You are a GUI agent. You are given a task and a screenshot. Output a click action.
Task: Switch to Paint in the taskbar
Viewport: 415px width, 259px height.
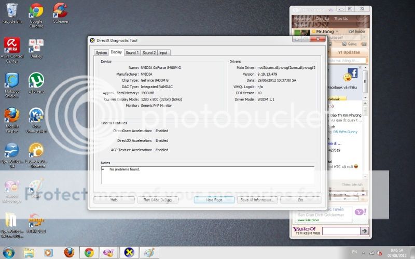coord(149,253)
